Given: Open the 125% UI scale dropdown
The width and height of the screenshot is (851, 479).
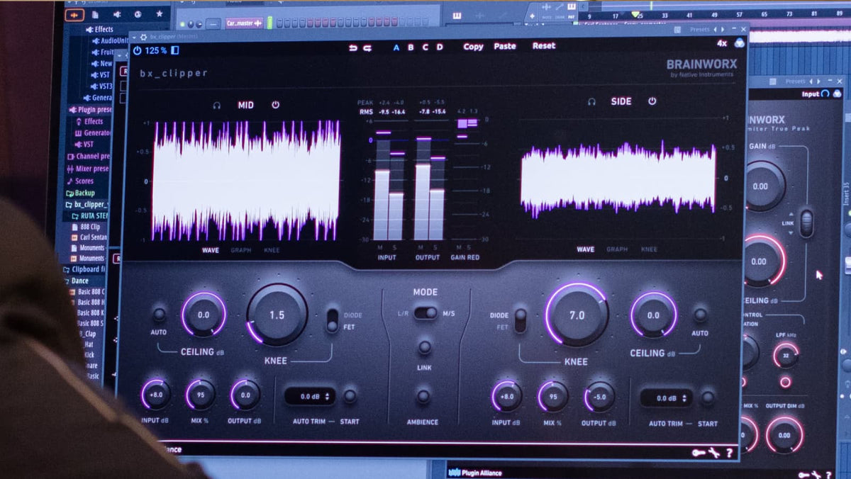Looking at the screenshot, I should [156, 50].
